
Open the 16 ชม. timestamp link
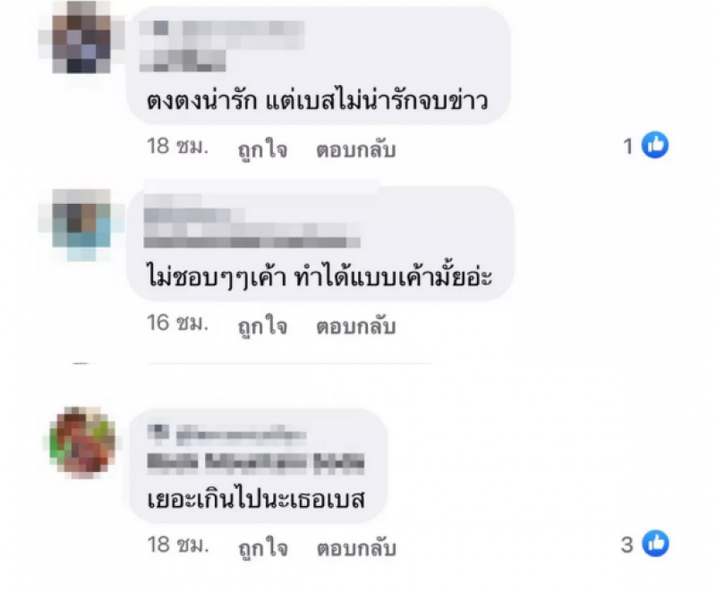(x=177, y=323)
